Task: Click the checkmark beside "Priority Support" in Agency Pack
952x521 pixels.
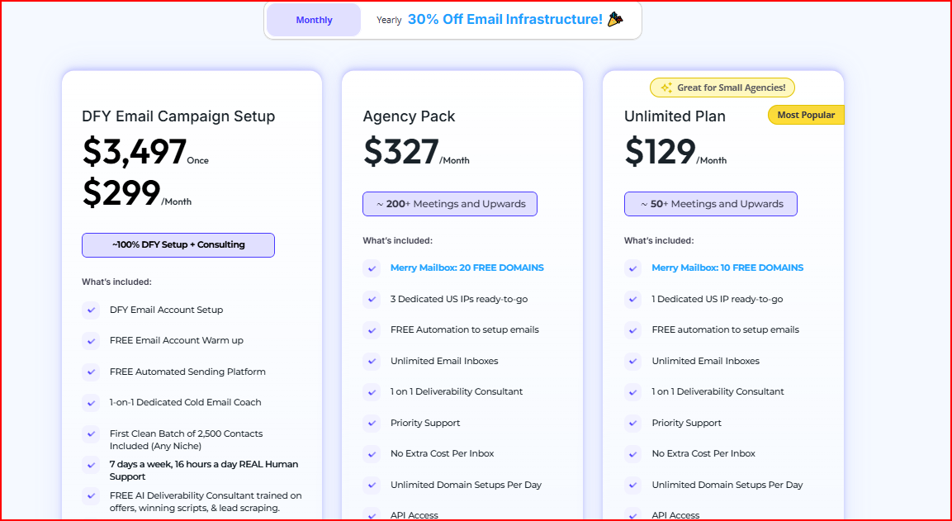Action: point(372,423)
